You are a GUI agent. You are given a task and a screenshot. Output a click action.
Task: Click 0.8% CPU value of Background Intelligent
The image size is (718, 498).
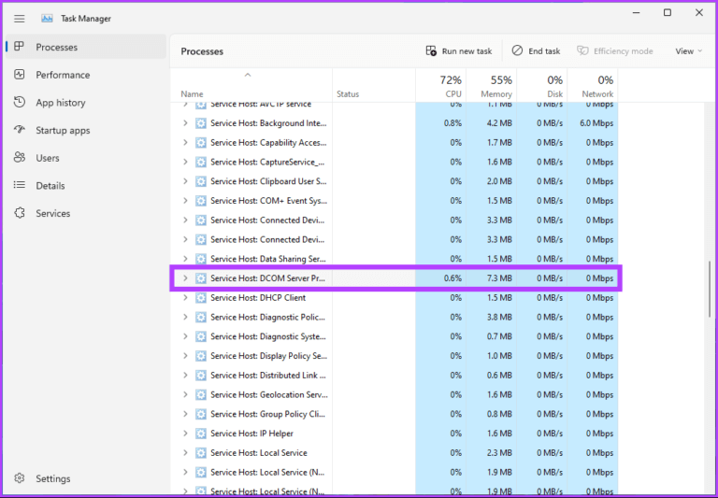[x=452, y=123]
